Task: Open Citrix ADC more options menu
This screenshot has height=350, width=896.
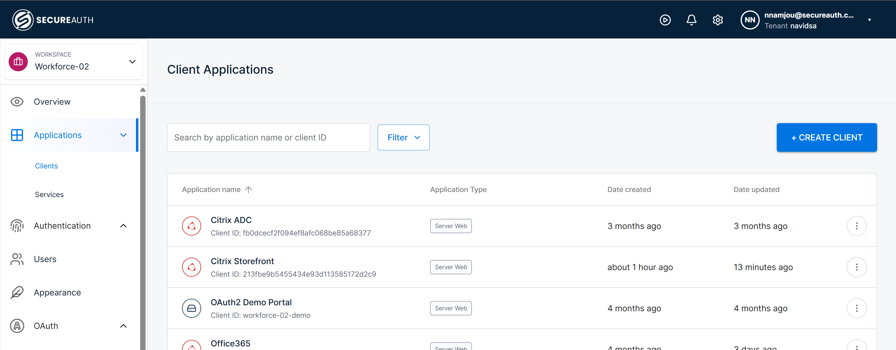Action: [856, 226]
